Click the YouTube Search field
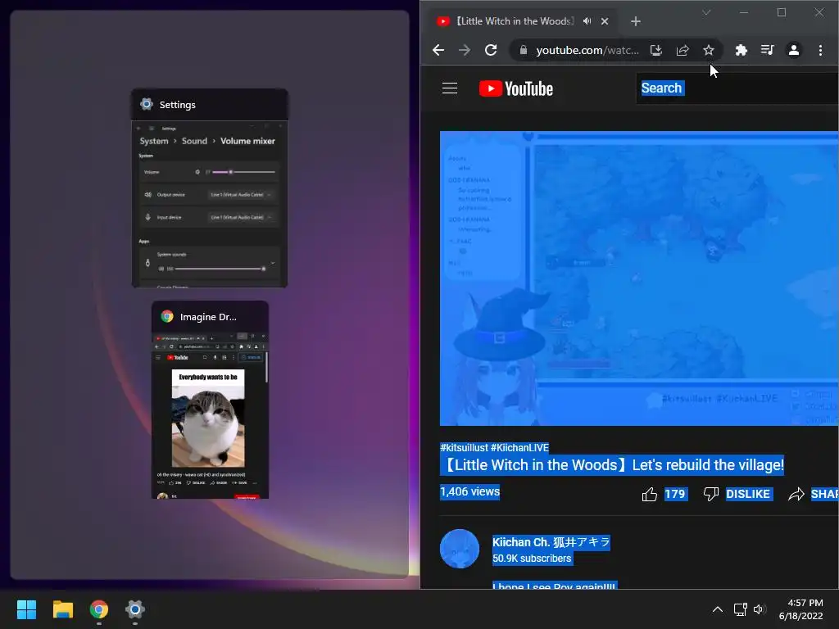Viewport: 839px width, 629px height. [x=737, y=88]
